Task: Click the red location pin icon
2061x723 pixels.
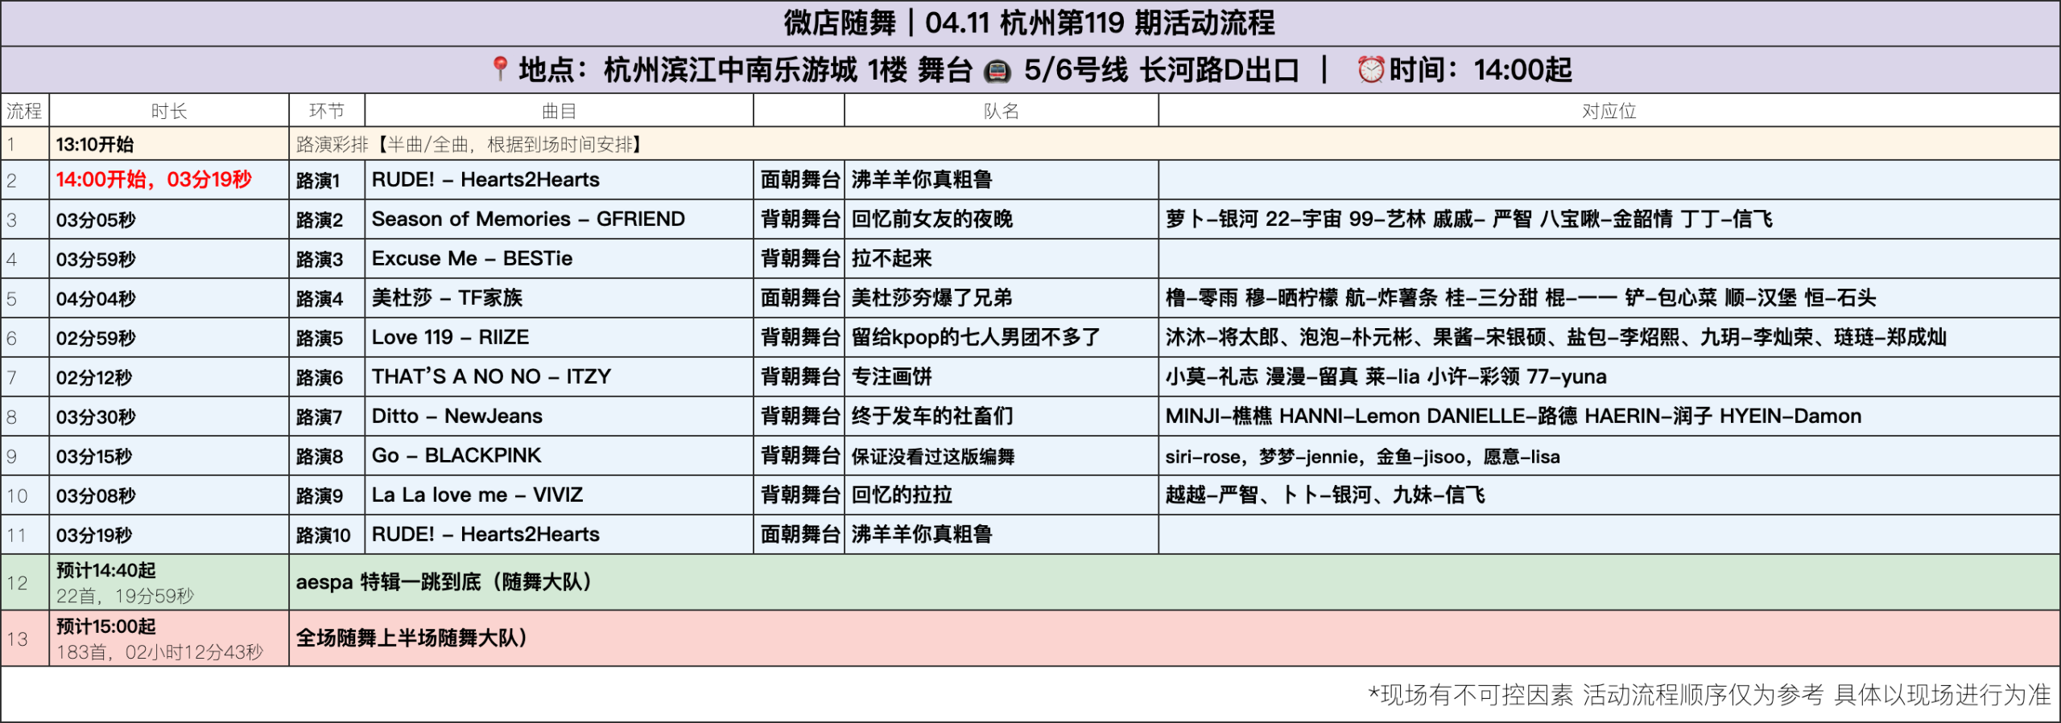Action: [500, 69]
